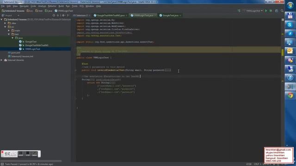Viewport: 296px width, 166px height.
Task: Open the music player taskbar icon
Action: [x=290, y=77]
